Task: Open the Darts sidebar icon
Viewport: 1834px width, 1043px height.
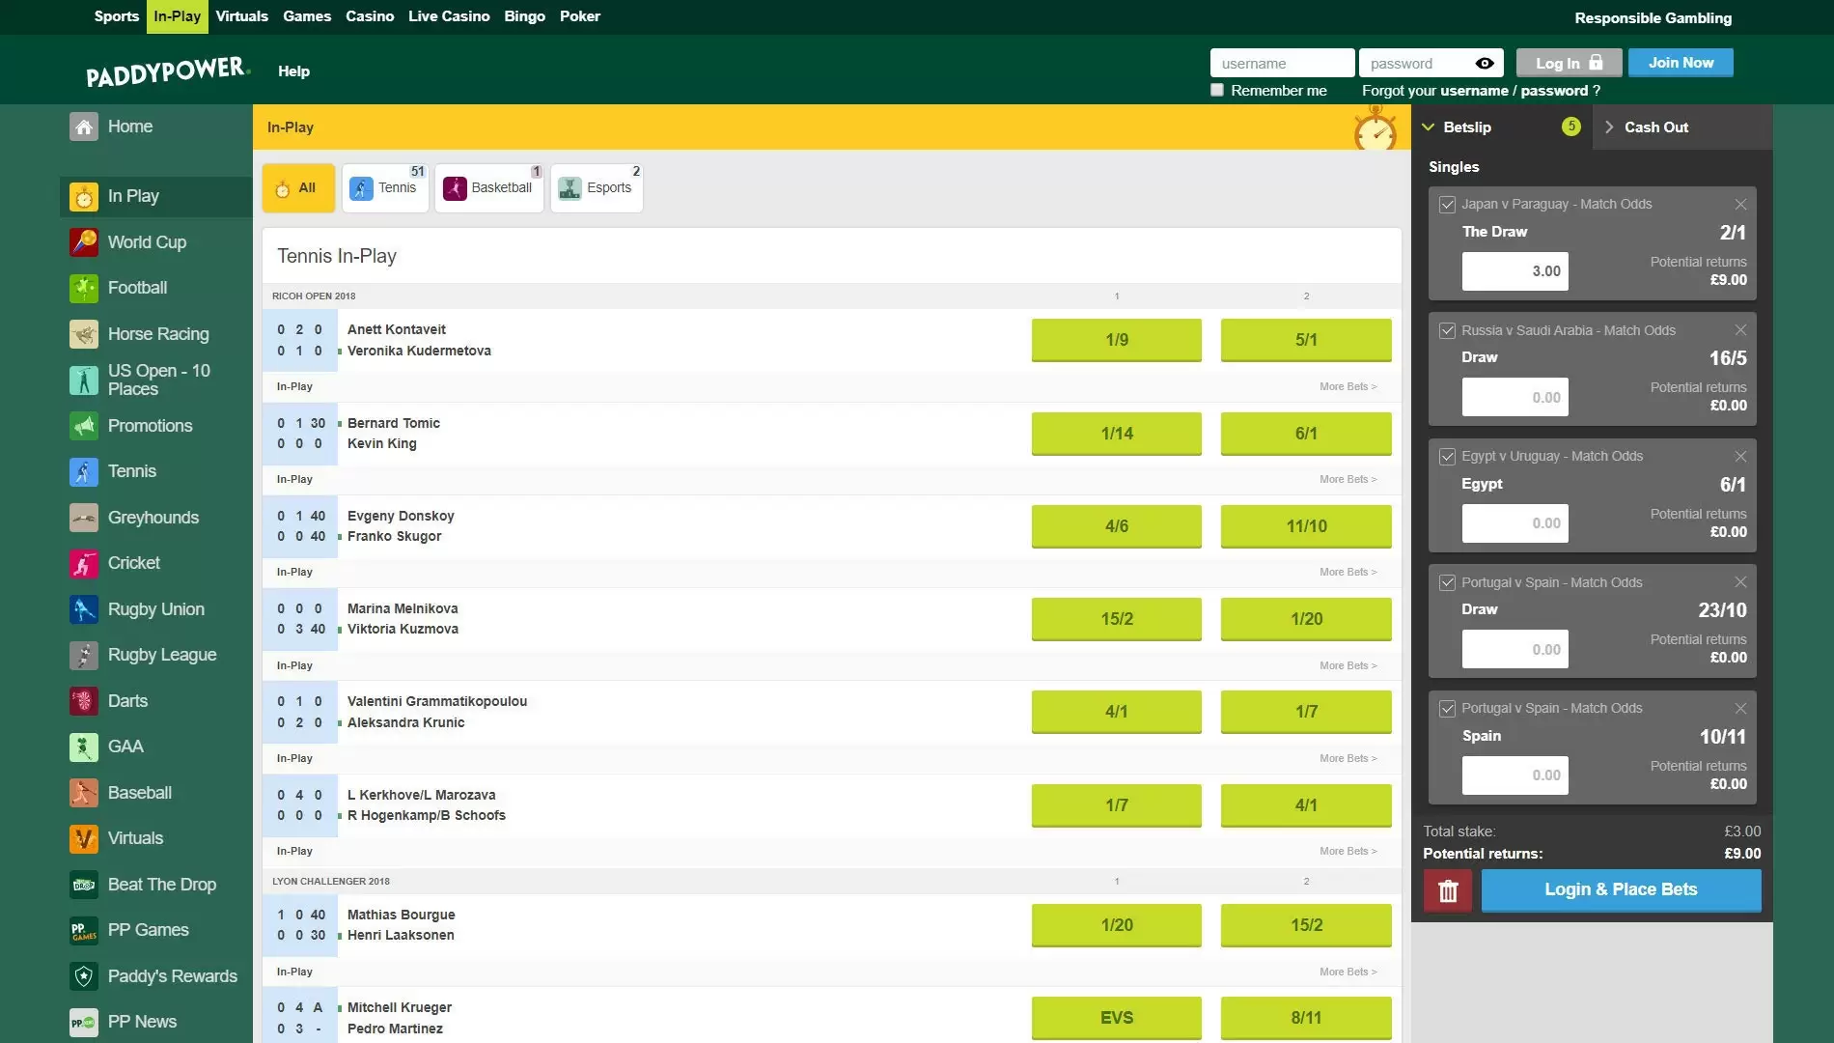Action: [x=84, y=701]
